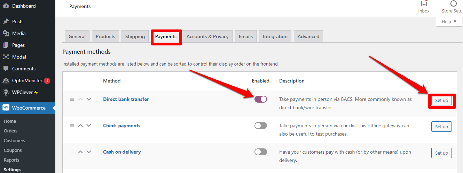Click Set up button for Check payments
Image resolution: width=463 pixels, height=173 pixels.
[441, 127]
